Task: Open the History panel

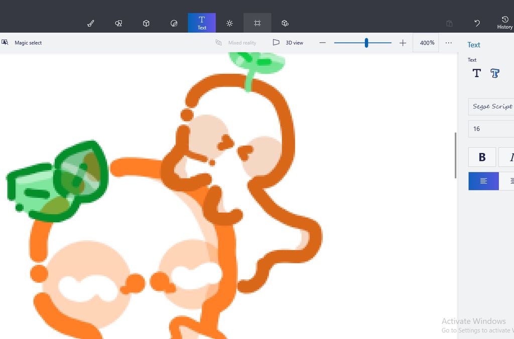Action: pyautogui.click(x=505, y=23)
